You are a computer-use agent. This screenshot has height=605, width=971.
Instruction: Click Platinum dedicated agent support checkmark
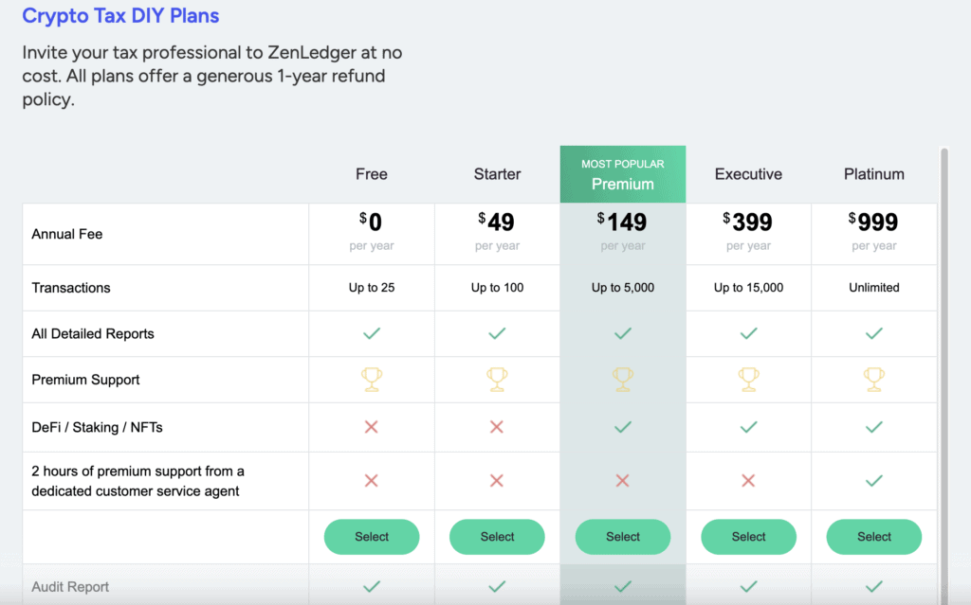[x=873, y=481]
